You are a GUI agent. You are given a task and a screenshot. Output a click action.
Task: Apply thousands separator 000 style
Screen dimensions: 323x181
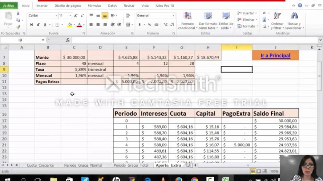156,25
